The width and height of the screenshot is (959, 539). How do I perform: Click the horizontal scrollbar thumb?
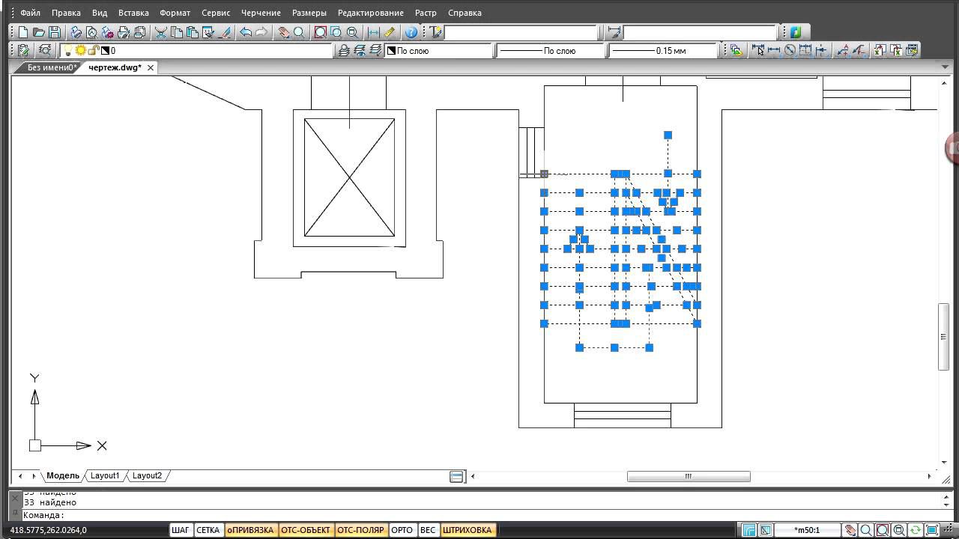(689, 476)
